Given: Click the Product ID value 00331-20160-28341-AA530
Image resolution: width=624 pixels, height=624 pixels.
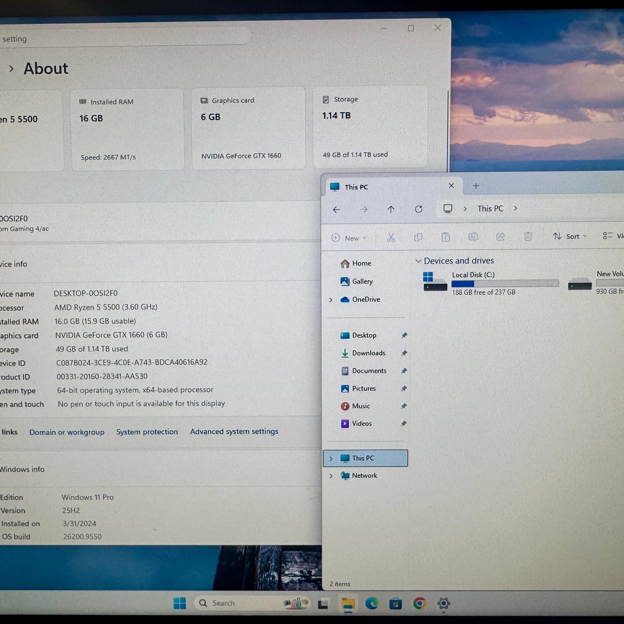Looking at the screenshot, I should 102,376.
